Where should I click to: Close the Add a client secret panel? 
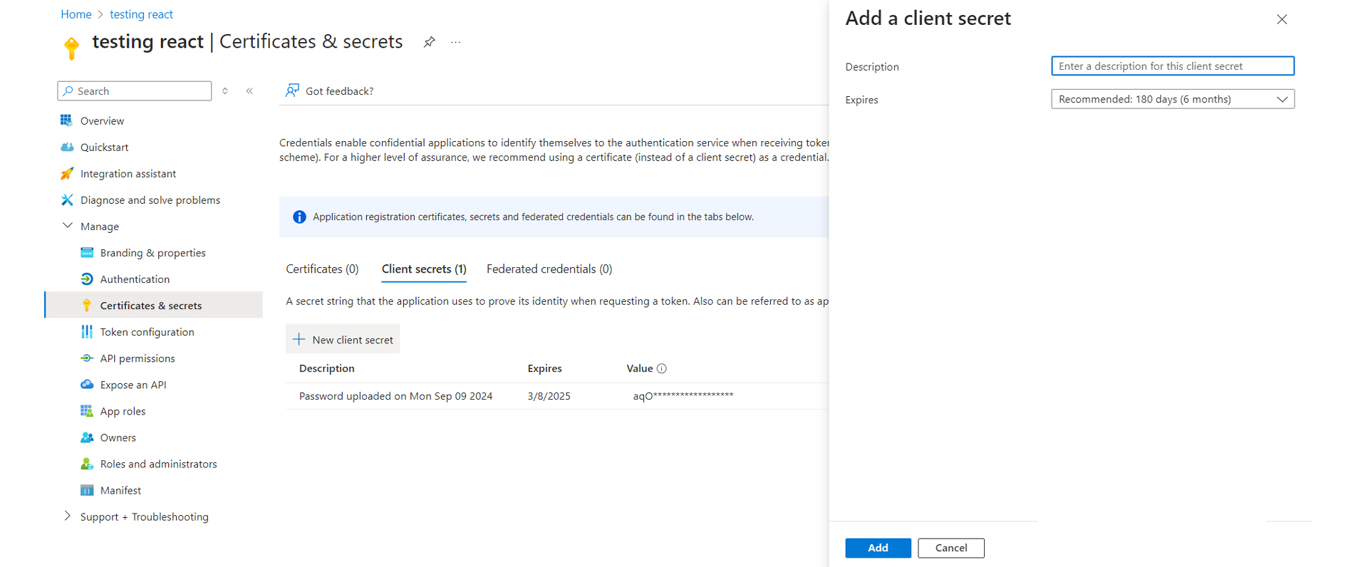(1282, 19)
